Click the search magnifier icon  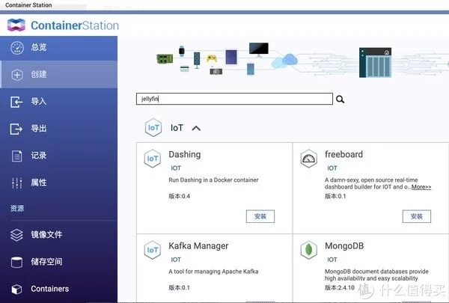pyautogui.click(x=340, y=99)
